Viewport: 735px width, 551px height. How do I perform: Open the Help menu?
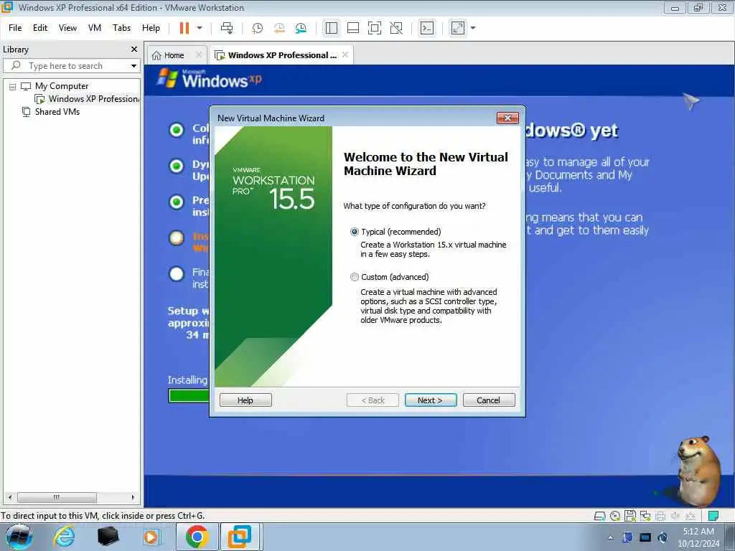[x=151, y=28]
